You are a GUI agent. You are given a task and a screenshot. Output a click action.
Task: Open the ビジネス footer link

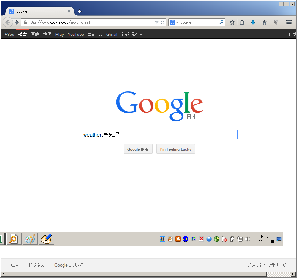pyautogui.click(x=36, y=265)
